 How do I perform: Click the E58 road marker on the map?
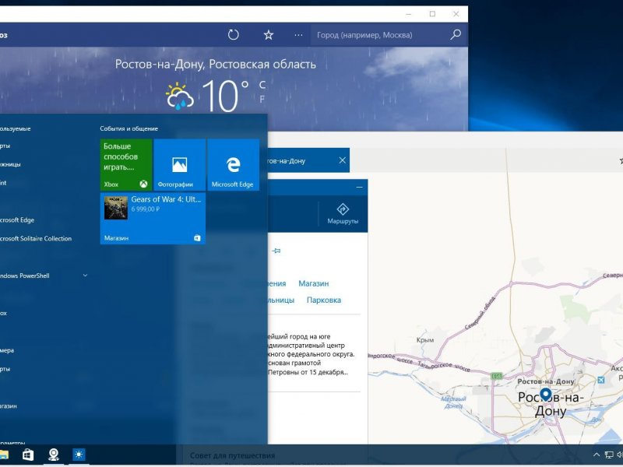(497, 376)
